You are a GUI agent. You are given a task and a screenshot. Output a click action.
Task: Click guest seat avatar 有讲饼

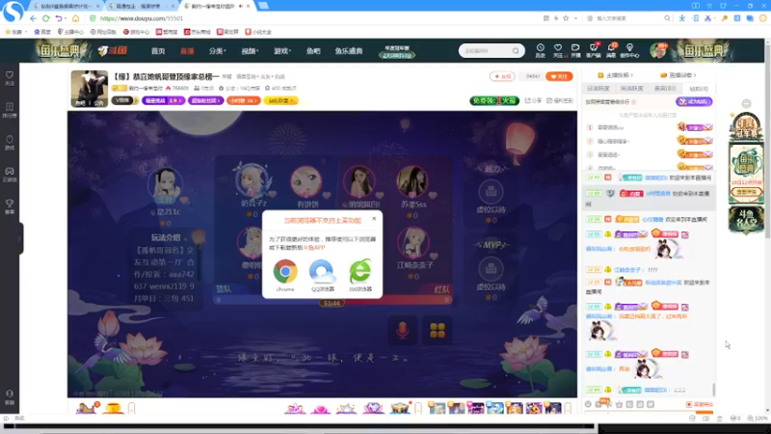(x=306, y=181)
